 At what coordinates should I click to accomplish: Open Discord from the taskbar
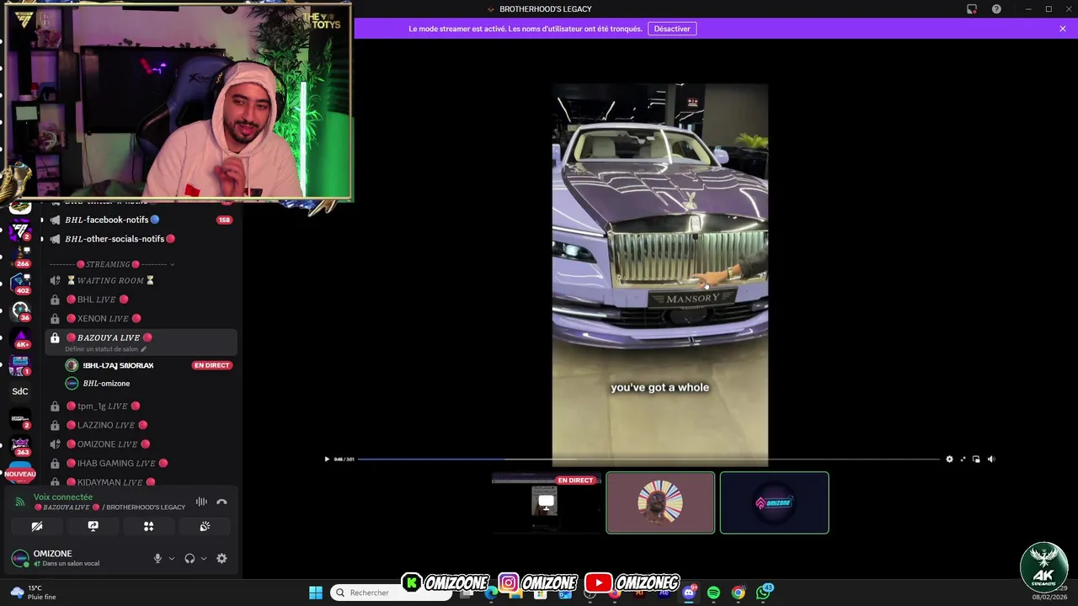[x=689, y=593]
